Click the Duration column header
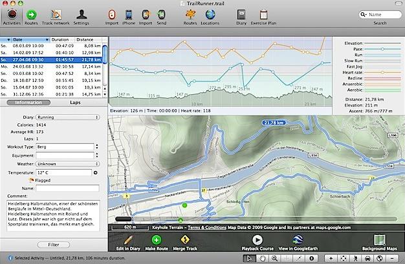Image resolution: width=405 pixels, height=264 pixels. [x=62, y=39]
